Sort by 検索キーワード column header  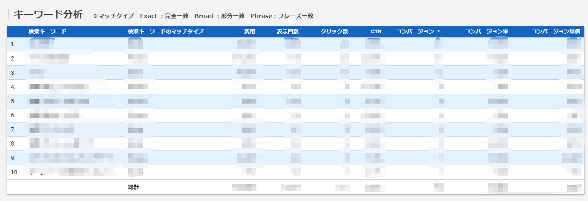pyautogui.click(x=47, y=31)
